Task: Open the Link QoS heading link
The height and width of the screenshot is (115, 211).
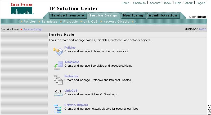Action: [71, 91]
